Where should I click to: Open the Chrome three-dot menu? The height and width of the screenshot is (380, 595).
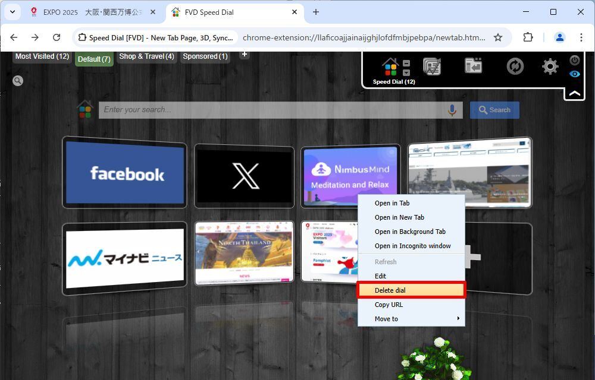pyautogui.click(x=581, y=37)
